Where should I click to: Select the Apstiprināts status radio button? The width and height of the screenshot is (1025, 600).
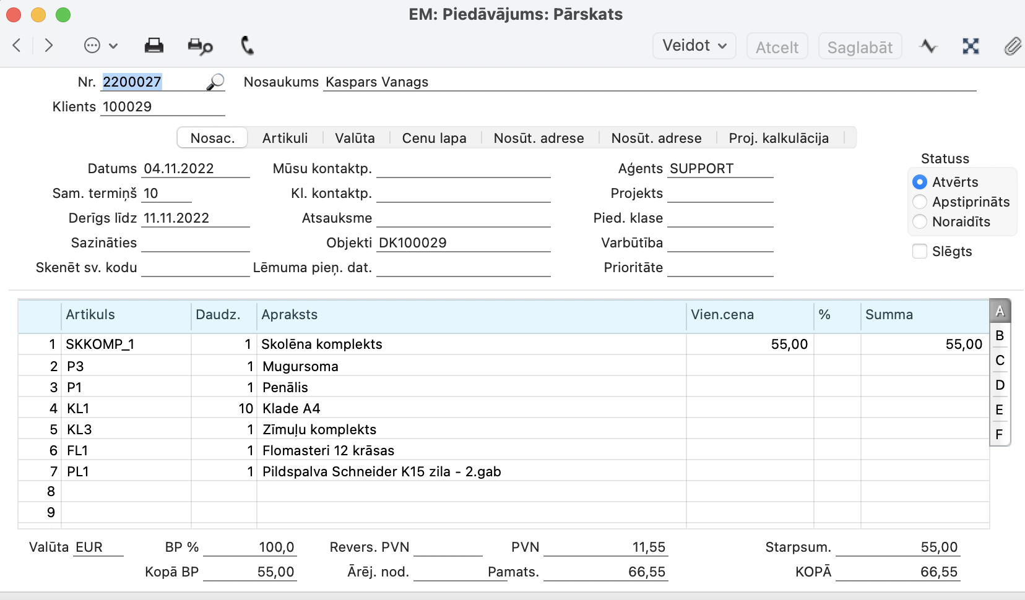(x=920, y=202)
